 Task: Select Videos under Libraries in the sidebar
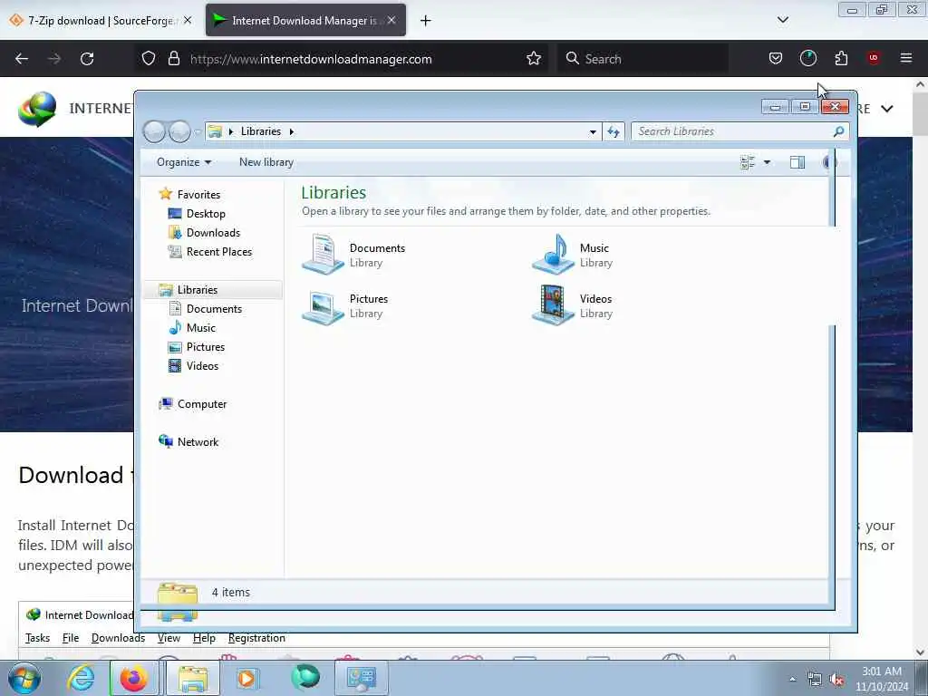(202, 366)
